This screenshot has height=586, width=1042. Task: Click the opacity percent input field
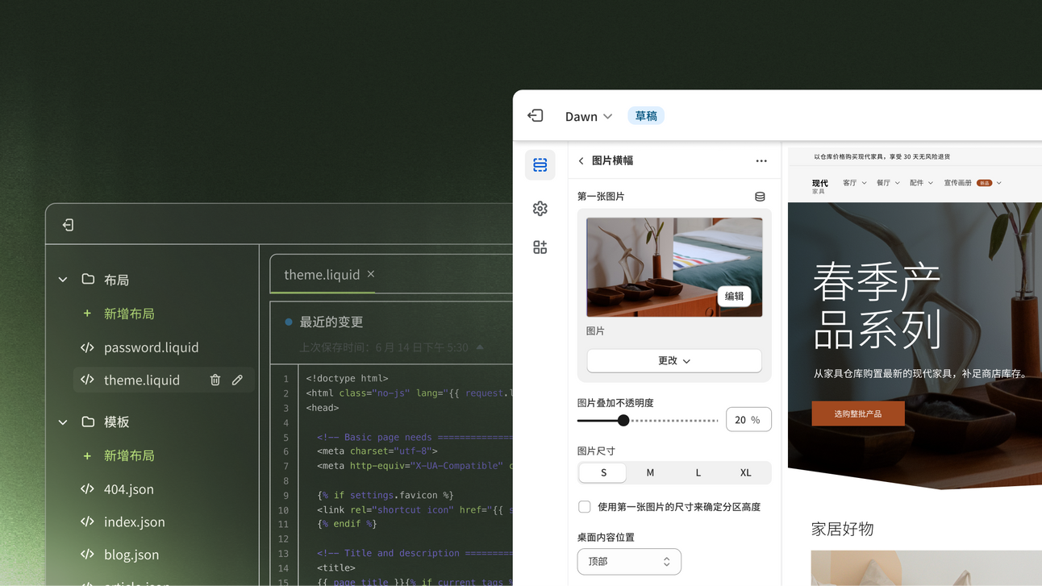748,420
